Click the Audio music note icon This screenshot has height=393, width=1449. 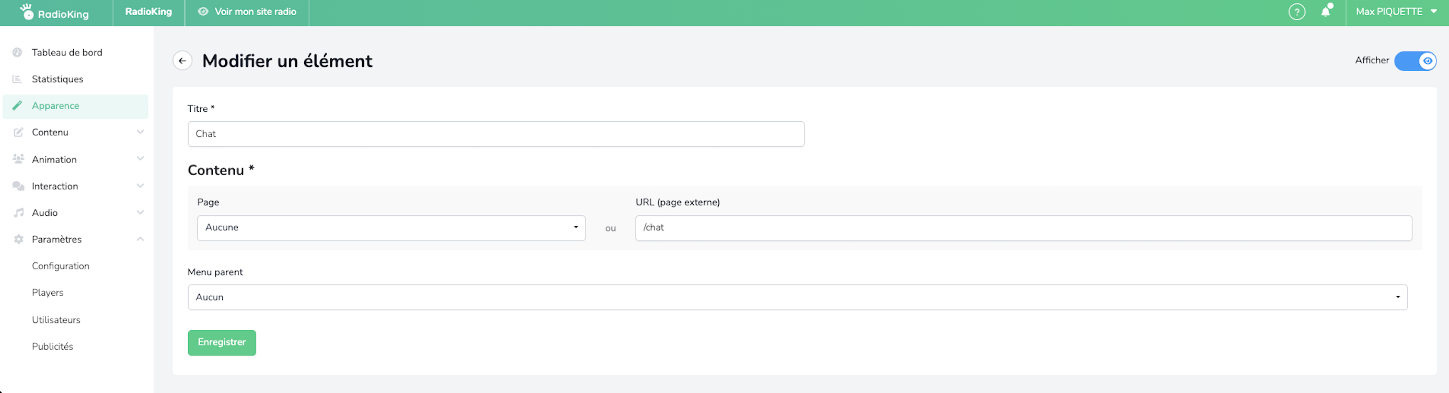click(x=19, y=213)
